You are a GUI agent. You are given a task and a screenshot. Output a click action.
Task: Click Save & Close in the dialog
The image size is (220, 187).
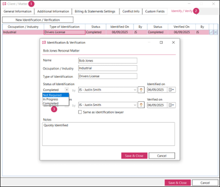[x=134, y=156]
